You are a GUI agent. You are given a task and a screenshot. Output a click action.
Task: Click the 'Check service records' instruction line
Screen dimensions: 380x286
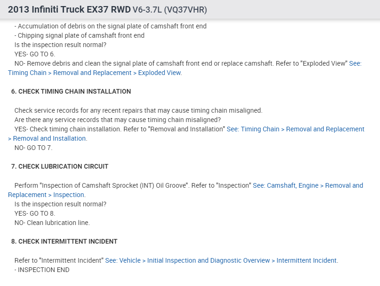138,110
